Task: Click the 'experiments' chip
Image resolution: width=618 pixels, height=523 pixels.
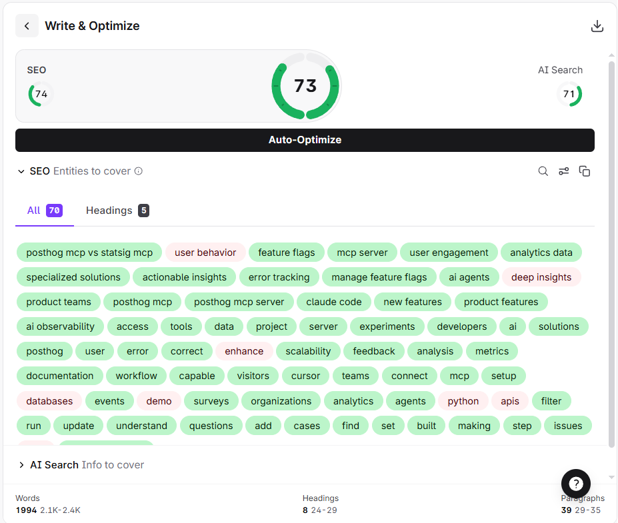Action: point(387,326)
